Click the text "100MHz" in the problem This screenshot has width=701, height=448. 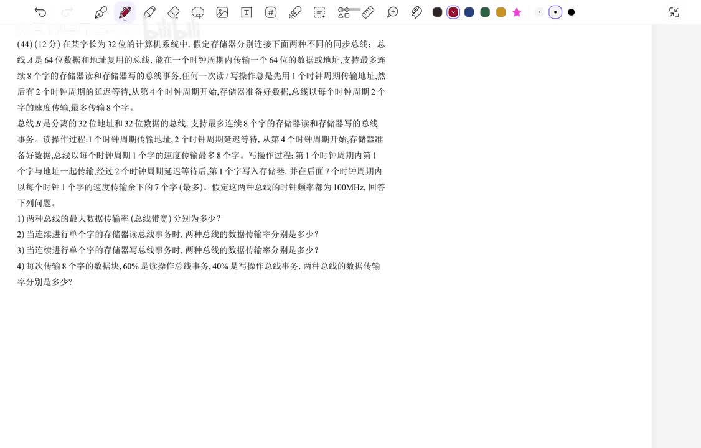pyautogui.click(x=349, y=187)
